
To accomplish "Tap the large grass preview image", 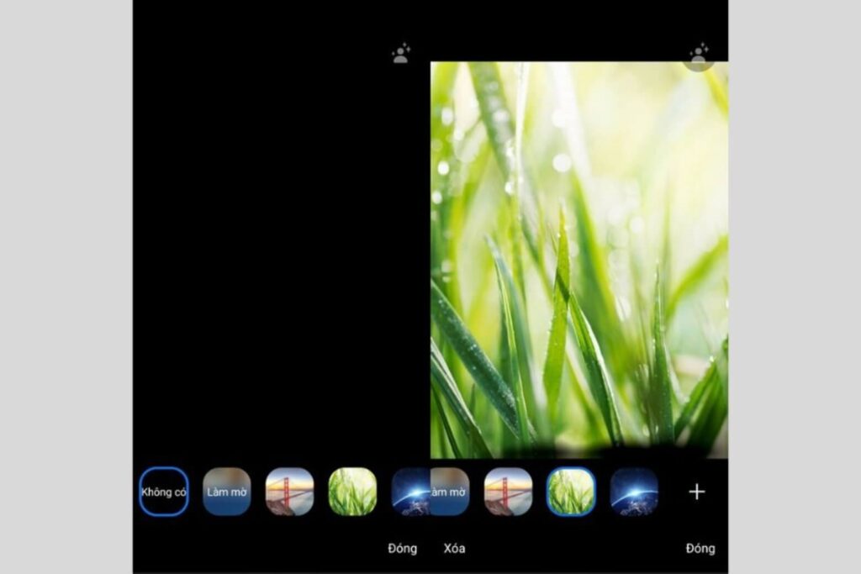I will (580, 252).
